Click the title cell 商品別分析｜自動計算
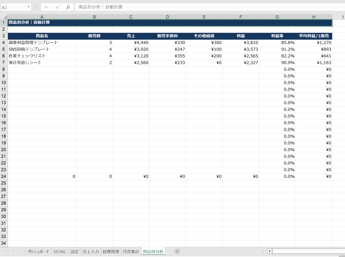 pos(170,23)
